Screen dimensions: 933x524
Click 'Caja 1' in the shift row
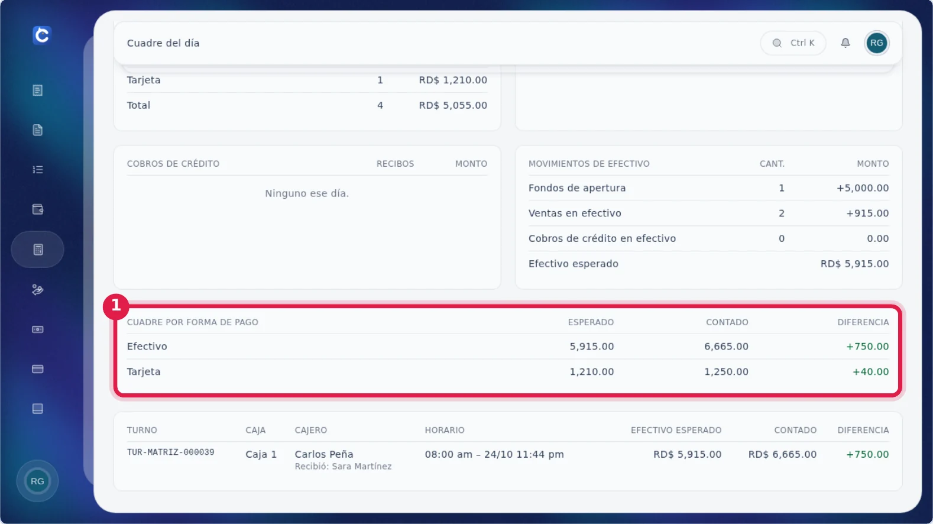click(261, 454)
